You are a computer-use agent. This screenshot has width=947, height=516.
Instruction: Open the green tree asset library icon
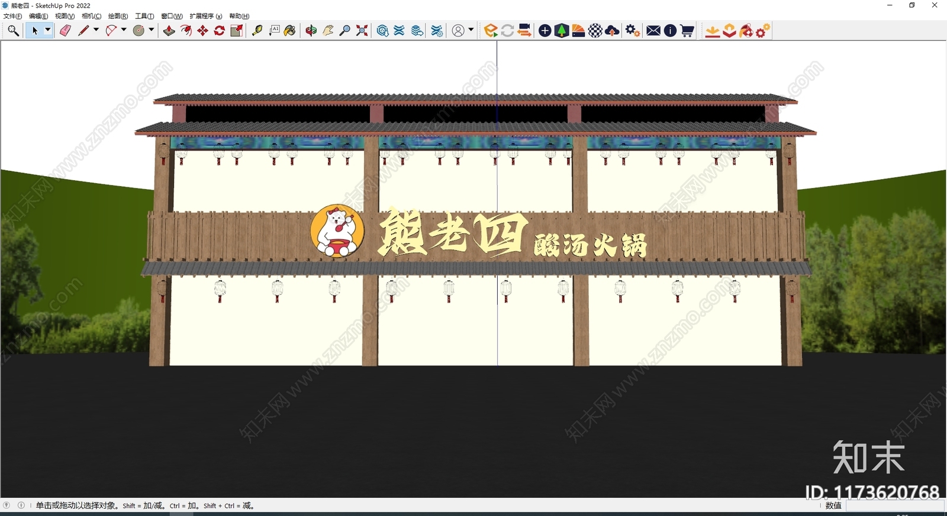[x=562, y=31]
